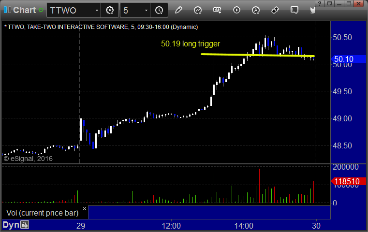Click the green status circle indicator
The height and width of the screenshot is (232, 368).
coord(41,10)
